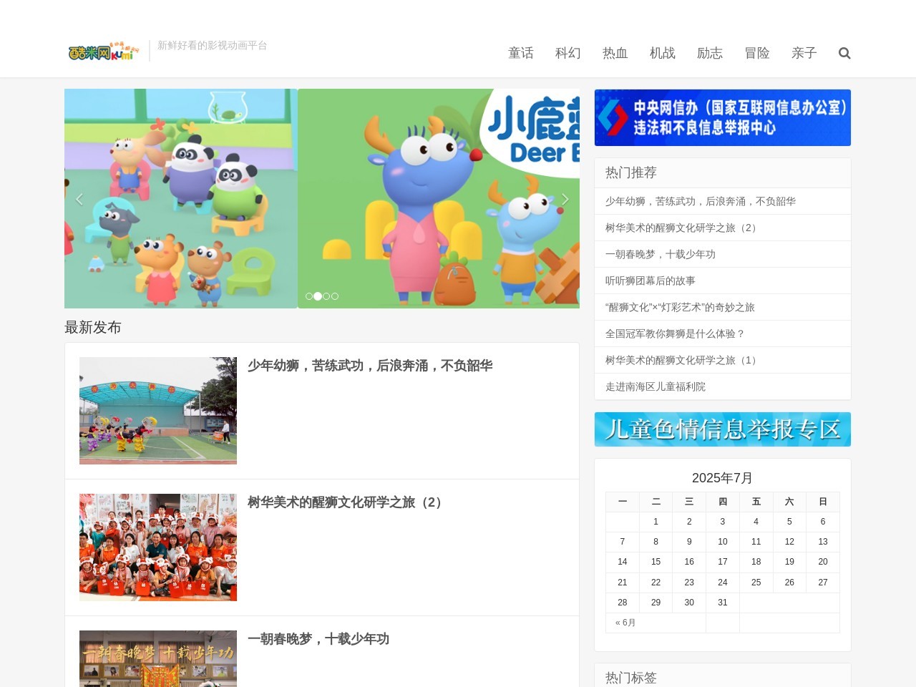Open main article title 少年幼狮，苦练武功，后浪奔涌，不负韶华
Image resolution: width=916 pixels, height=687 pixels.
pyautogui.click(x=370, y=366)
